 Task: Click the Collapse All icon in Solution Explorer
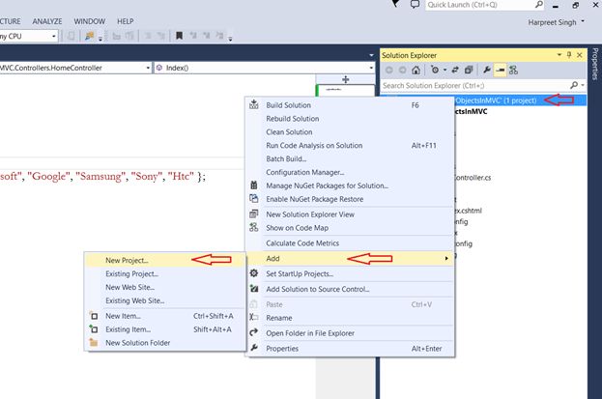coord(469,70)
